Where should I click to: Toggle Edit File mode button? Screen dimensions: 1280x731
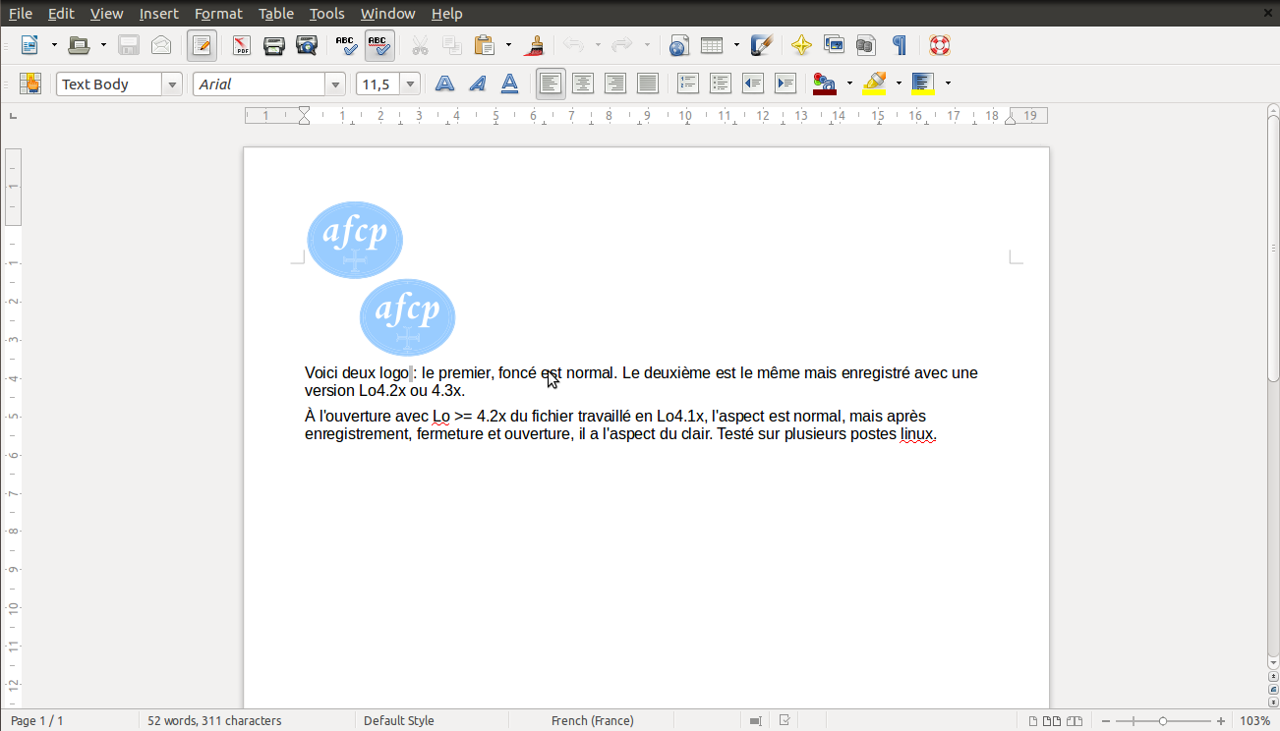[x=203, y=45]
